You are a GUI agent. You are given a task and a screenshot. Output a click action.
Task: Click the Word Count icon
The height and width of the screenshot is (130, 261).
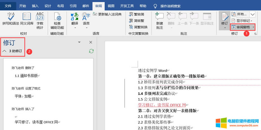(x=40, y=19)
